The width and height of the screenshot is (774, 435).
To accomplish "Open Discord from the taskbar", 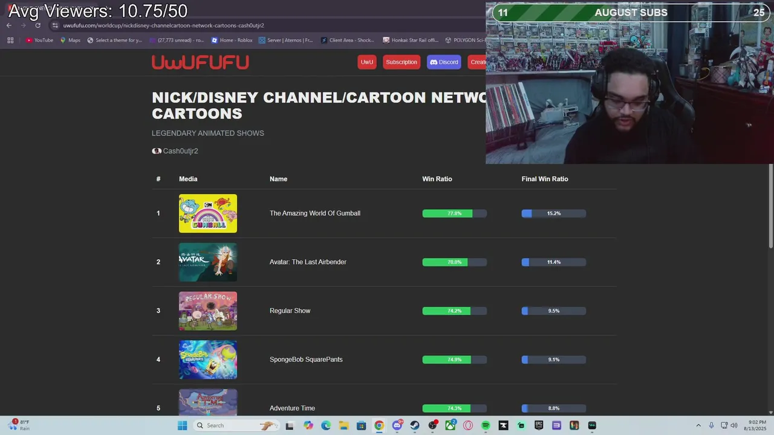I will coord(397,425).
